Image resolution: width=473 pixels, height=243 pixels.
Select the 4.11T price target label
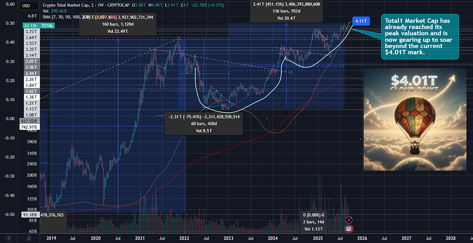click(361, 21)
